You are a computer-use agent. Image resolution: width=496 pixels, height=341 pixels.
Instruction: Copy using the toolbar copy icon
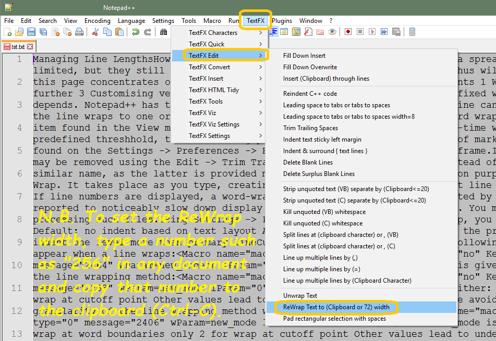point(107,32)
